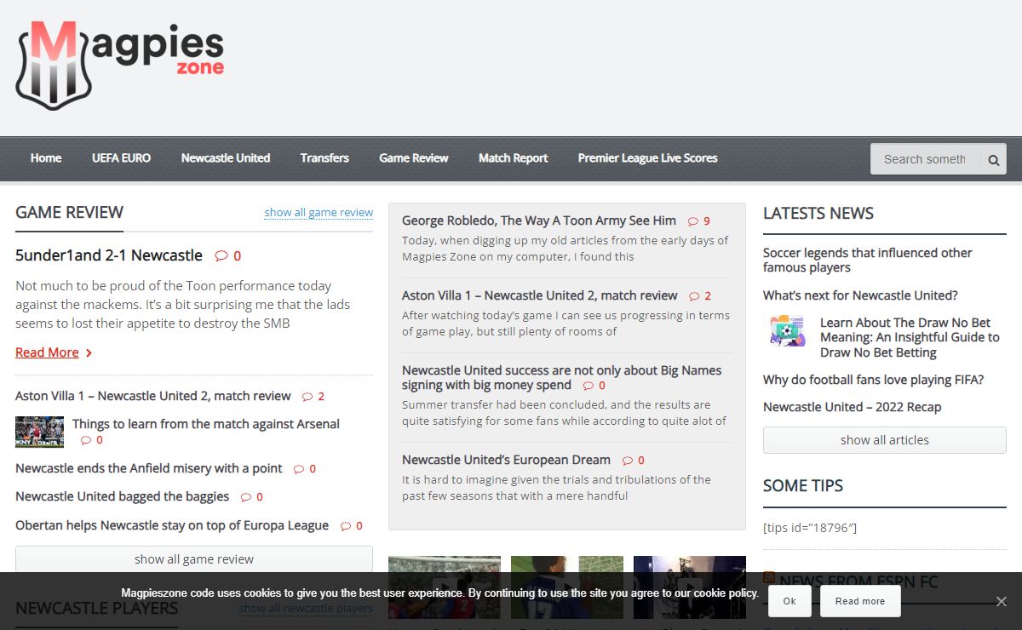Open Newcastle United bagged the baggies
This screenshot has height=630, width=1022.
(123, 496)
